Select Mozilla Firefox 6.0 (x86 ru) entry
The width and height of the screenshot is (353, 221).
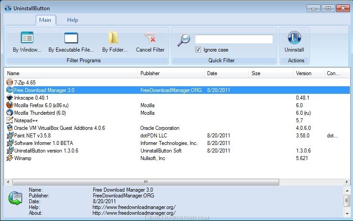point(41,105)
